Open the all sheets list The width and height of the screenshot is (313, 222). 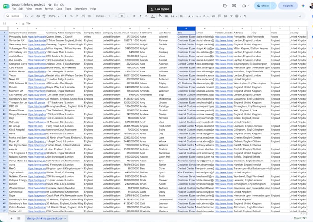[19, 218]
